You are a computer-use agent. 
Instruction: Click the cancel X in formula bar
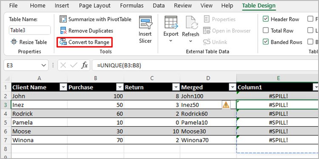pos(63,65)
